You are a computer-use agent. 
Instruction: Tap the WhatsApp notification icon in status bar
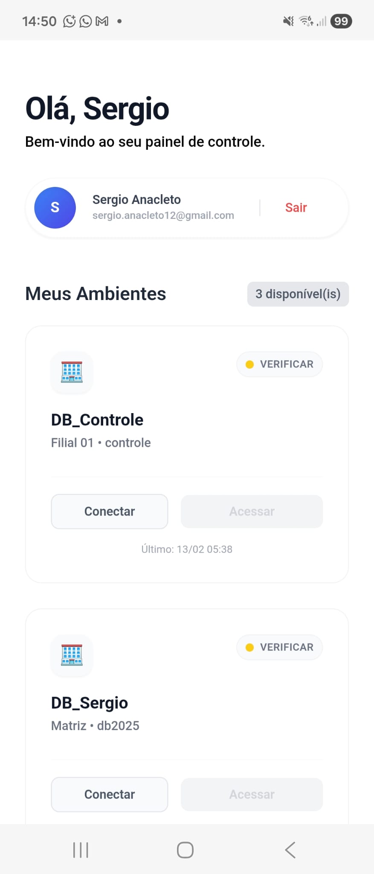[86, 21]
